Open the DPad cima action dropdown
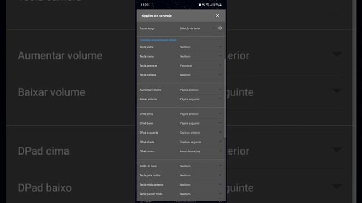 (x=200, y=114)
